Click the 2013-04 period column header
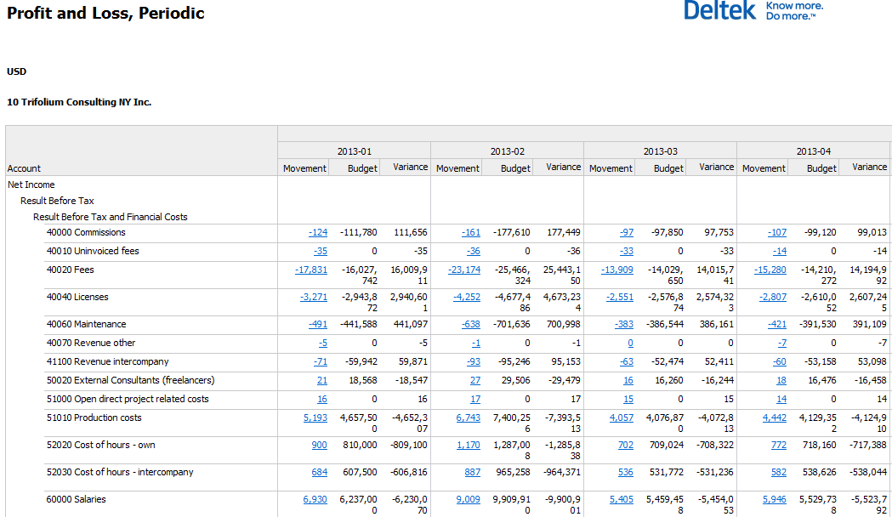892x517 pixels. point(813,151)
